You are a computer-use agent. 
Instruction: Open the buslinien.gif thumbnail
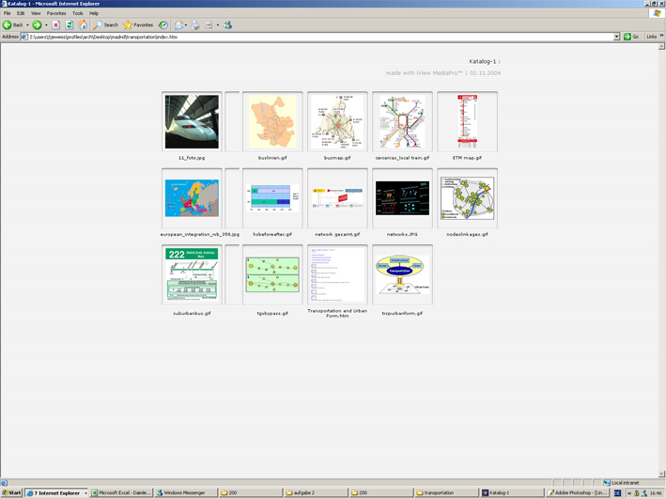click(x=272, y=121)
